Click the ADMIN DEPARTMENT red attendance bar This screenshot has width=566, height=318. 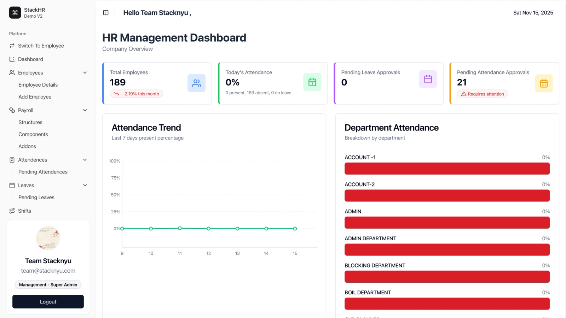(447, 249)
